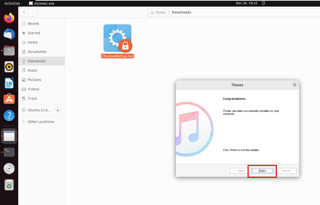Open the Help icon in the dock

pos(9,115)
